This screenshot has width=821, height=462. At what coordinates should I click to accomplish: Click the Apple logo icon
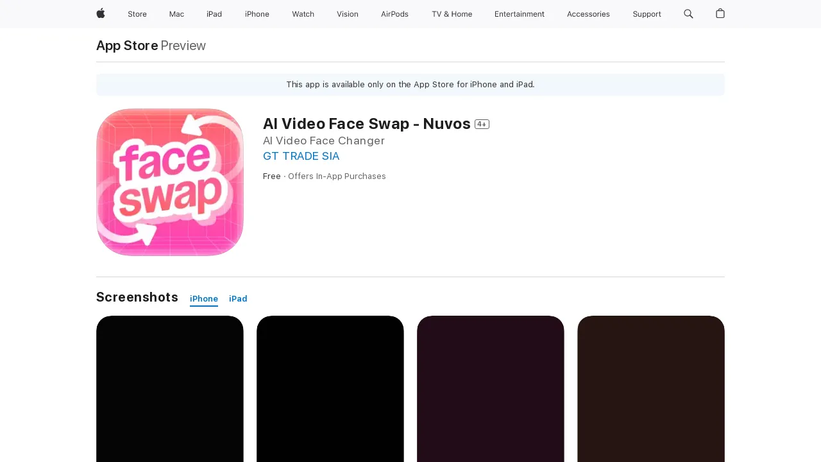pyautogui.click(x=101, y=13)
